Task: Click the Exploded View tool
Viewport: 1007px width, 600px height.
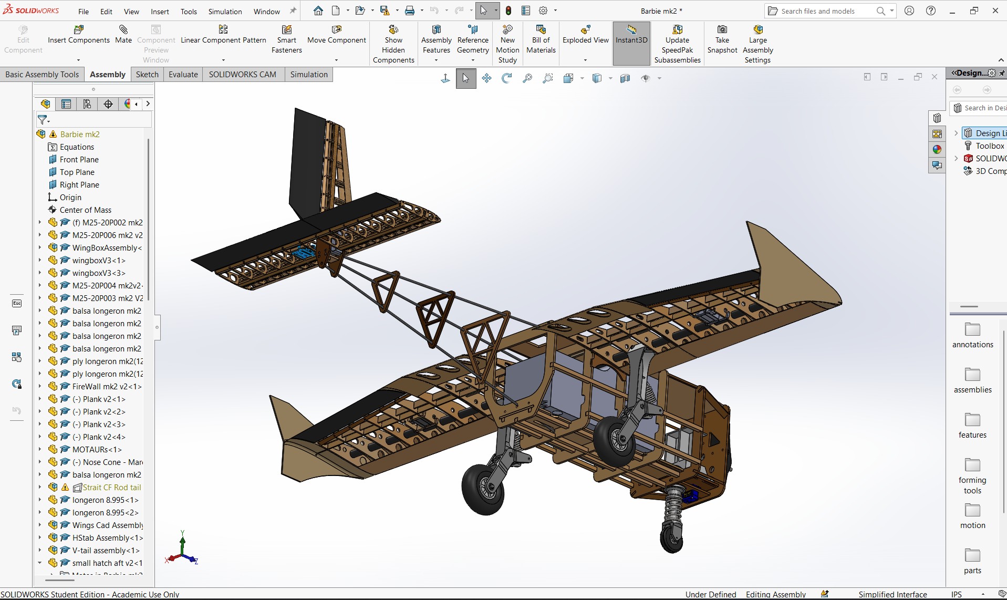Action: [585, 35]
